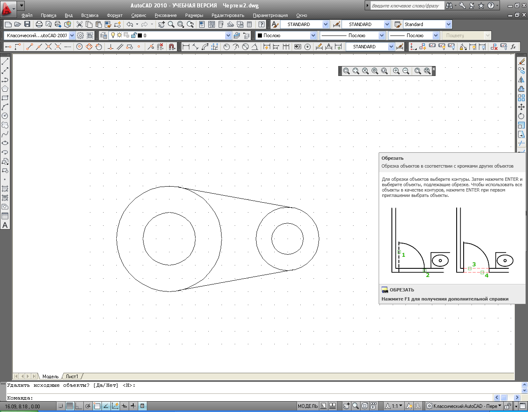The width and height of the screenshot is (528, 412).
Task: Open the Рисование menu
Action: point(165,15)
